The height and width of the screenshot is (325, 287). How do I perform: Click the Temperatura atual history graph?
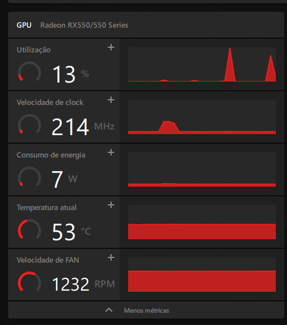click(202, 222)
